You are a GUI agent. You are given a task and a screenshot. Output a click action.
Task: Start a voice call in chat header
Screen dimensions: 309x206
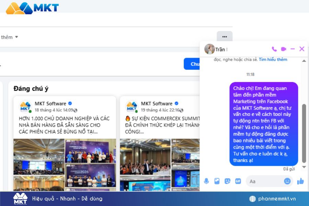coord(274,49)
